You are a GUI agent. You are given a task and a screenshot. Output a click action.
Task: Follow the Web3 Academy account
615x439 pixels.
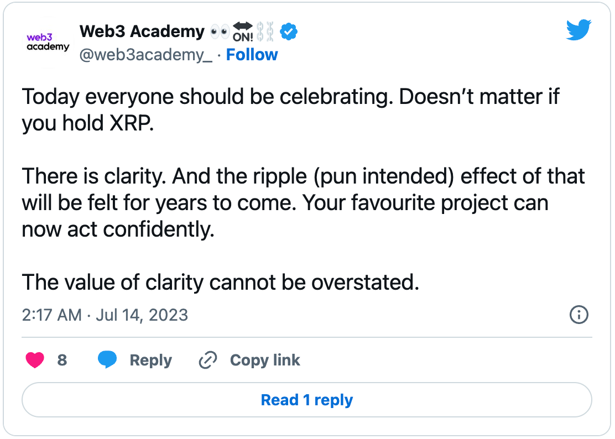coord(252,55)
